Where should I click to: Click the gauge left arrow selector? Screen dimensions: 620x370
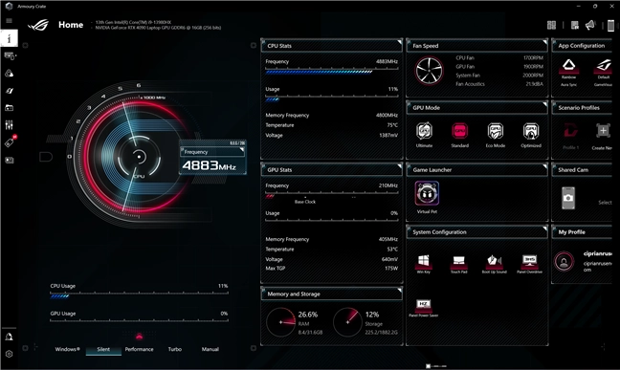(x=46, y=157)
